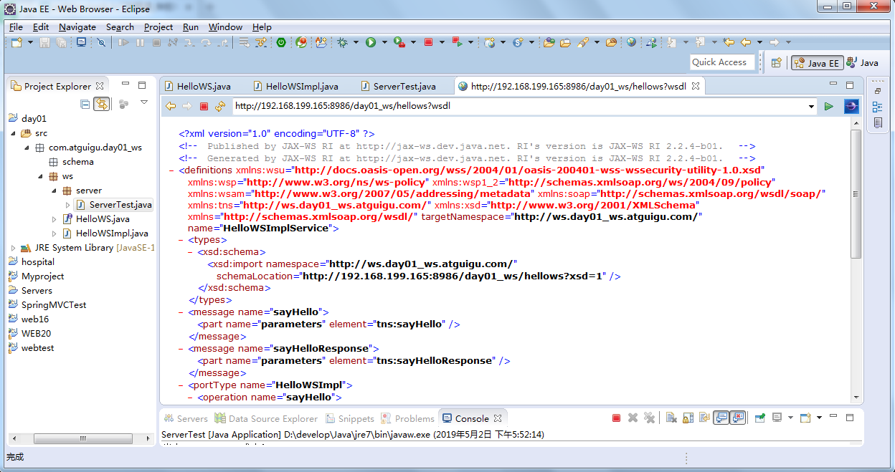Toggle Scroll Lock in Console toolbar
Screen dimensions: 895x472
pyautogui.click(x=688, y=418)
